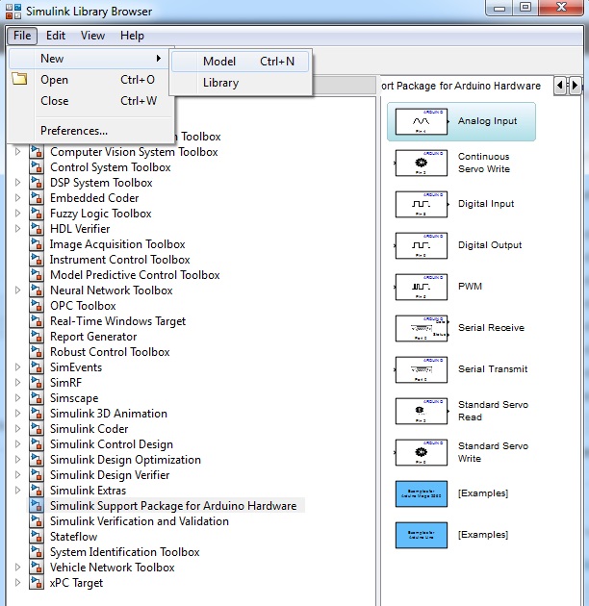
Task: Open Preferences from the File menu
Action: tap(74, 131)
